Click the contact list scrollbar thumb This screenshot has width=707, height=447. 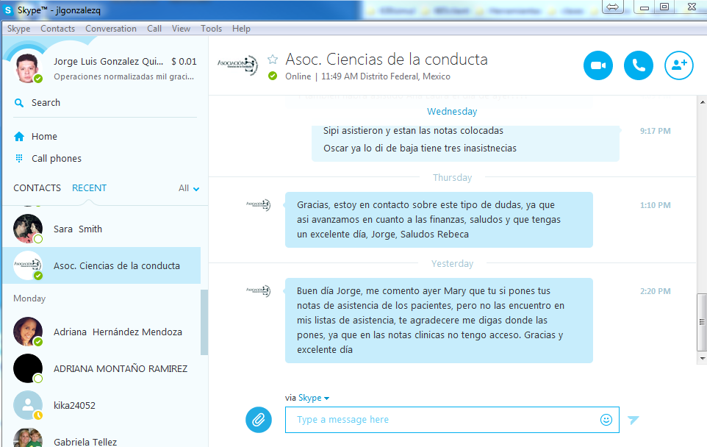pyautogui.click(x=204, y=322)
